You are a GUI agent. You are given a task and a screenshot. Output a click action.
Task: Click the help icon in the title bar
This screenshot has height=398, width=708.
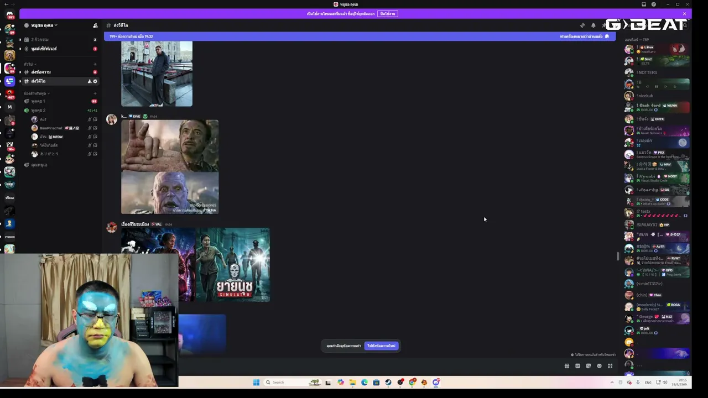coord(654,4)
